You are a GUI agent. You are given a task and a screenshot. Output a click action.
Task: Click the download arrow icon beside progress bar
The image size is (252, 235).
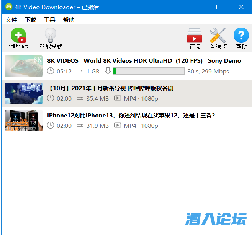pyautogui.click(x=108, y=71)
